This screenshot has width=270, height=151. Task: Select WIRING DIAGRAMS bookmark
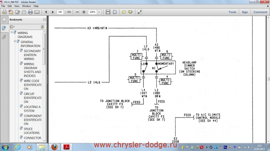pyautogui.click(x=25, y=35)
